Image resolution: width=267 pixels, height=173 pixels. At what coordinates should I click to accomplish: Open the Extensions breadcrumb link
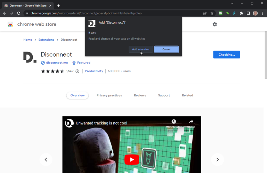click(x=46, y=40)
